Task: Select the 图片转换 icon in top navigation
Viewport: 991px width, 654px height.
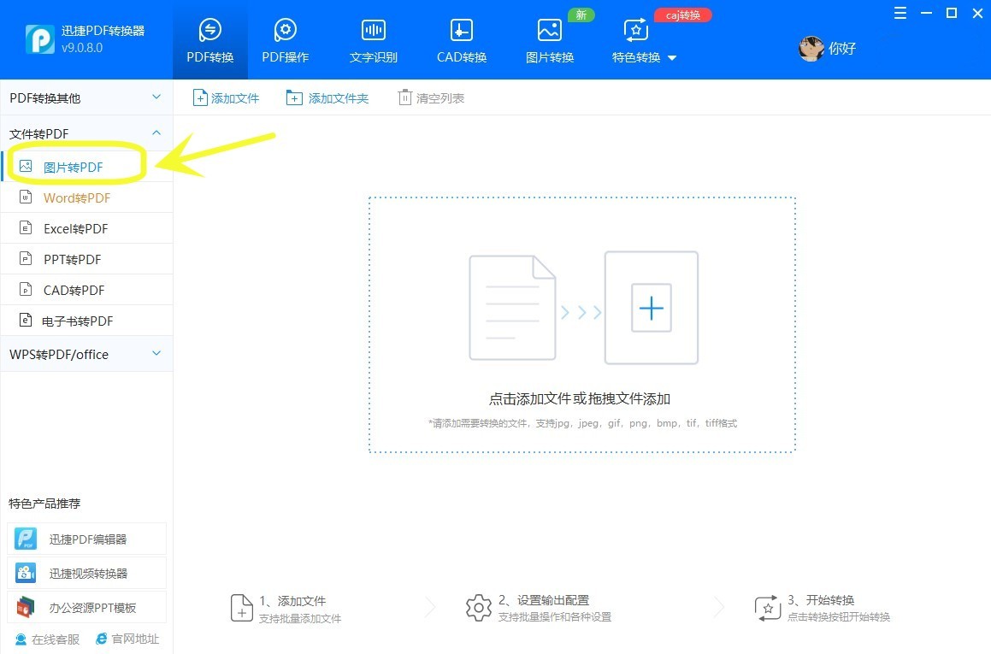Action: [x=549, y=38]
